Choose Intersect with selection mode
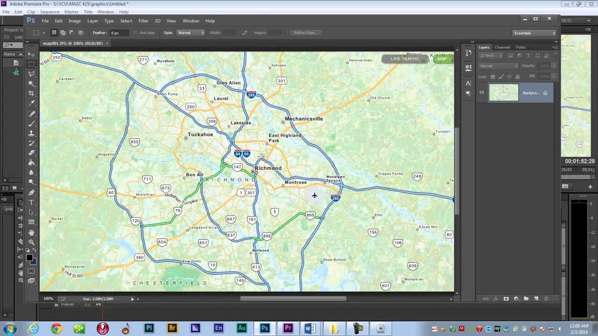The height and width of the screenshot is (336, 598). click(81, 33)
